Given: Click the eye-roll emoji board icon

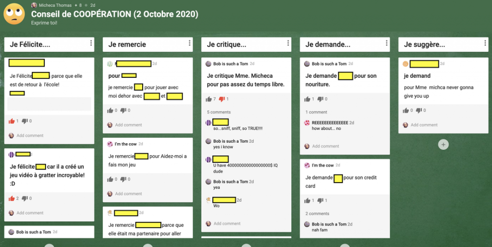Looking at the screenshot, I should click(14, 14).
